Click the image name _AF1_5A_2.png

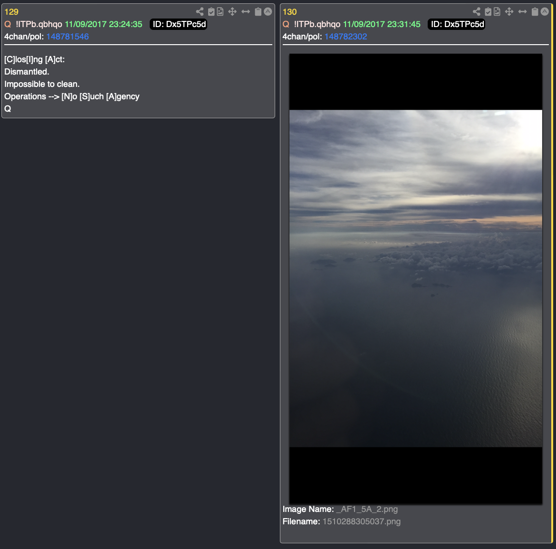click(367, 509)
